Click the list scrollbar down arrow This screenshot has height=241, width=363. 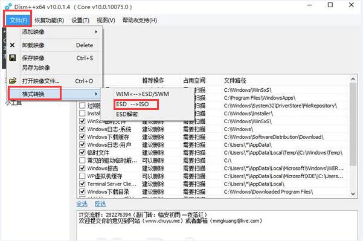click(x=353, y=194)
